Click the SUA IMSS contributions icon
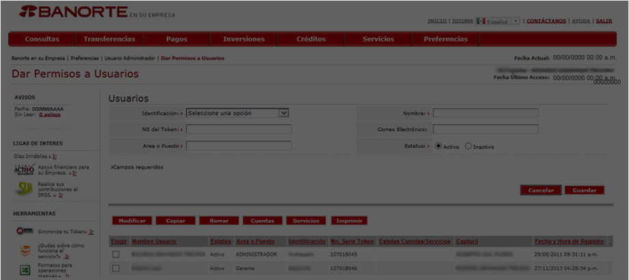Screen dimensions: 629x280 point(24,189)
